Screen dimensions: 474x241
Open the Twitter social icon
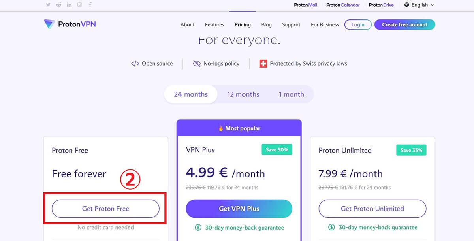point(48,5)
